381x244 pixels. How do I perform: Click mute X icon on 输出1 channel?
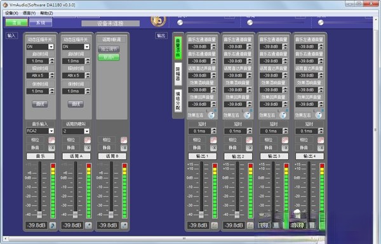213,148
